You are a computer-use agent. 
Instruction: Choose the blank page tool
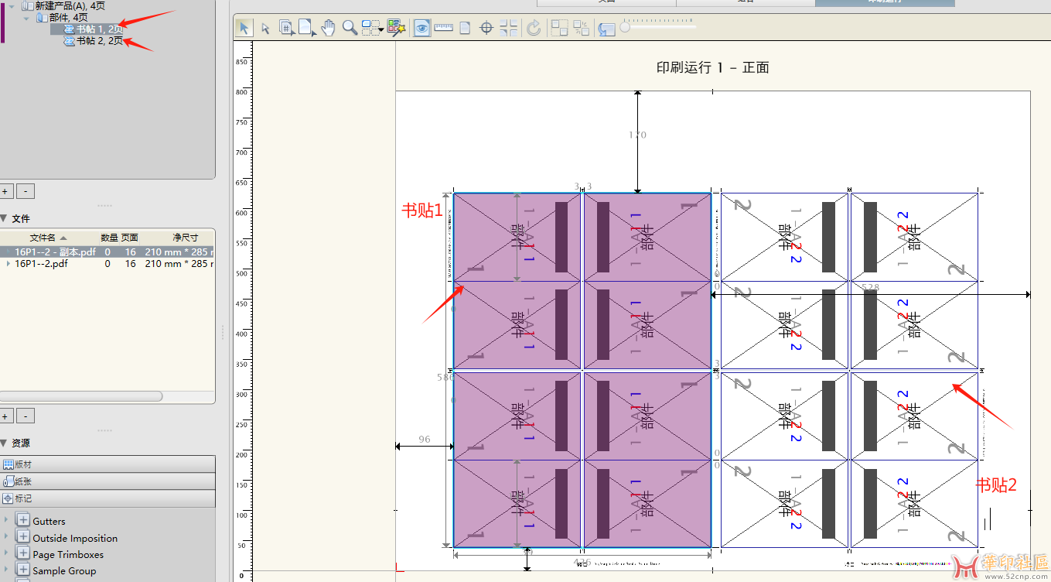tap(307, 29)
